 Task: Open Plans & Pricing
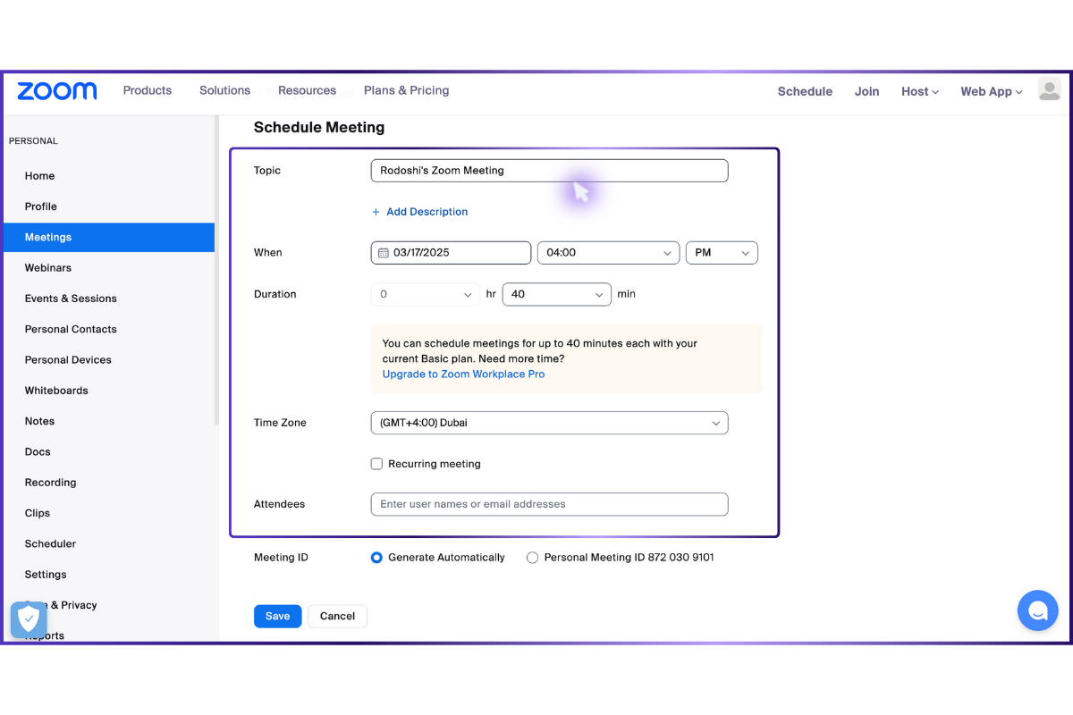(x=407, y=90)
